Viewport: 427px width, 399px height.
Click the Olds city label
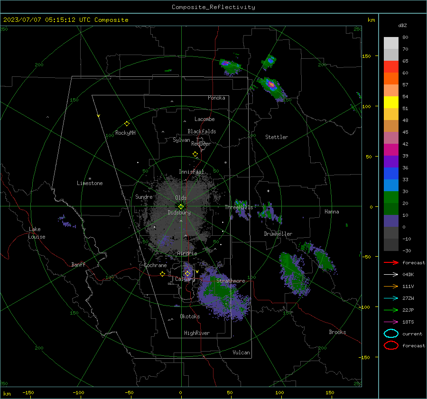[x=181, y=198]
